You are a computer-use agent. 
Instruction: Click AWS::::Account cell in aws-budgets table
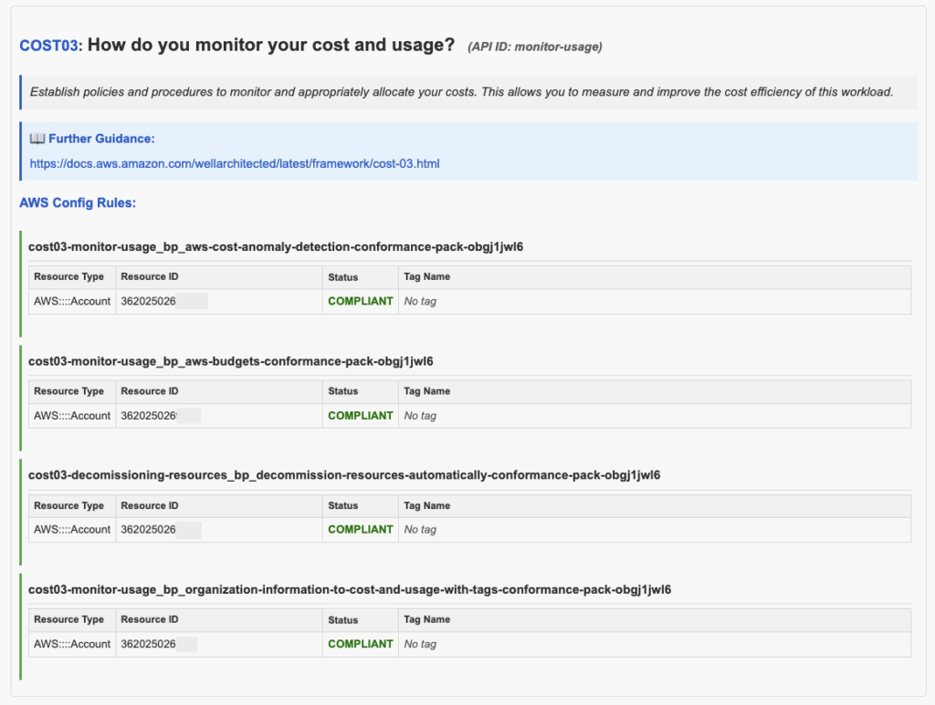(72, 416)
